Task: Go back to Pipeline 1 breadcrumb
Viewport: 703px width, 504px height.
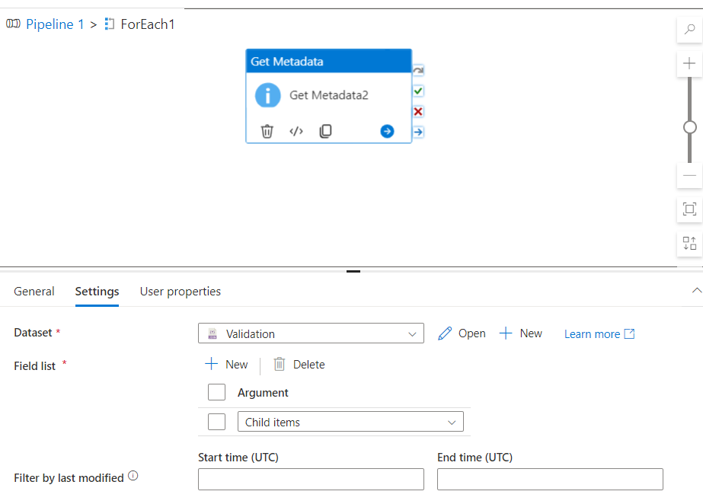Action: (x=55, y=24)
